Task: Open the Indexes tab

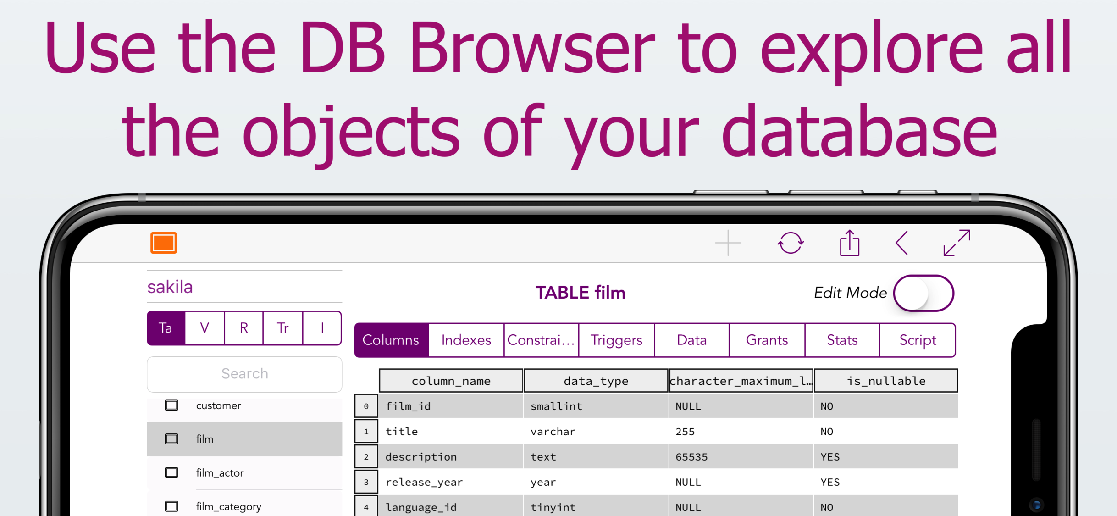Action: (x=466, y=340)
